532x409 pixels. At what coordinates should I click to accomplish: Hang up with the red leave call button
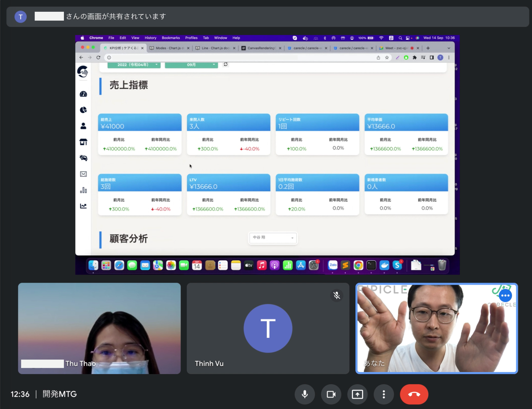pos(414,394)
